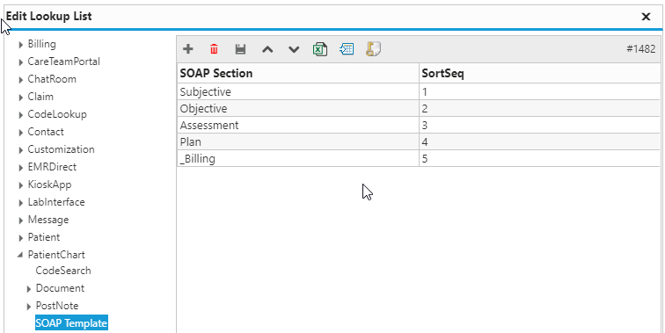This screenshot has height=333, width=665.
Task: Expand the Billing tree node
Action: click(21, 45)
